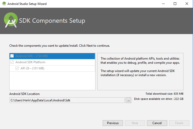Click the Finish button
Screen dimensions: 193x129
179,123
